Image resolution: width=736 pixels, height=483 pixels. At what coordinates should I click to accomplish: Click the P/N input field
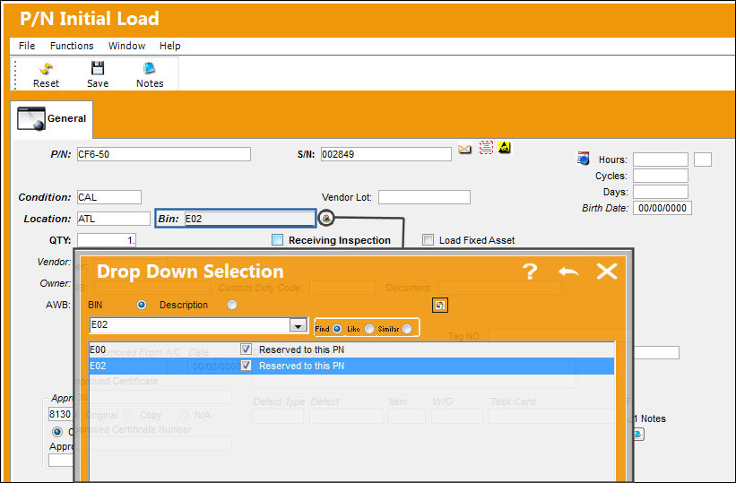pyautogui.click(x=164, y=154)
